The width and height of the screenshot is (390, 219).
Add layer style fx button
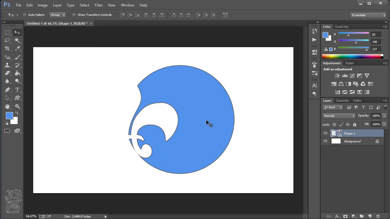pos(337,216)
